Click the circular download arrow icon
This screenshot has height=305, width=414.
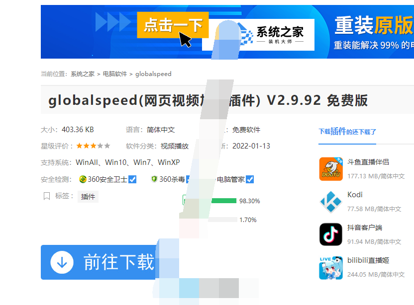[62, 262]
